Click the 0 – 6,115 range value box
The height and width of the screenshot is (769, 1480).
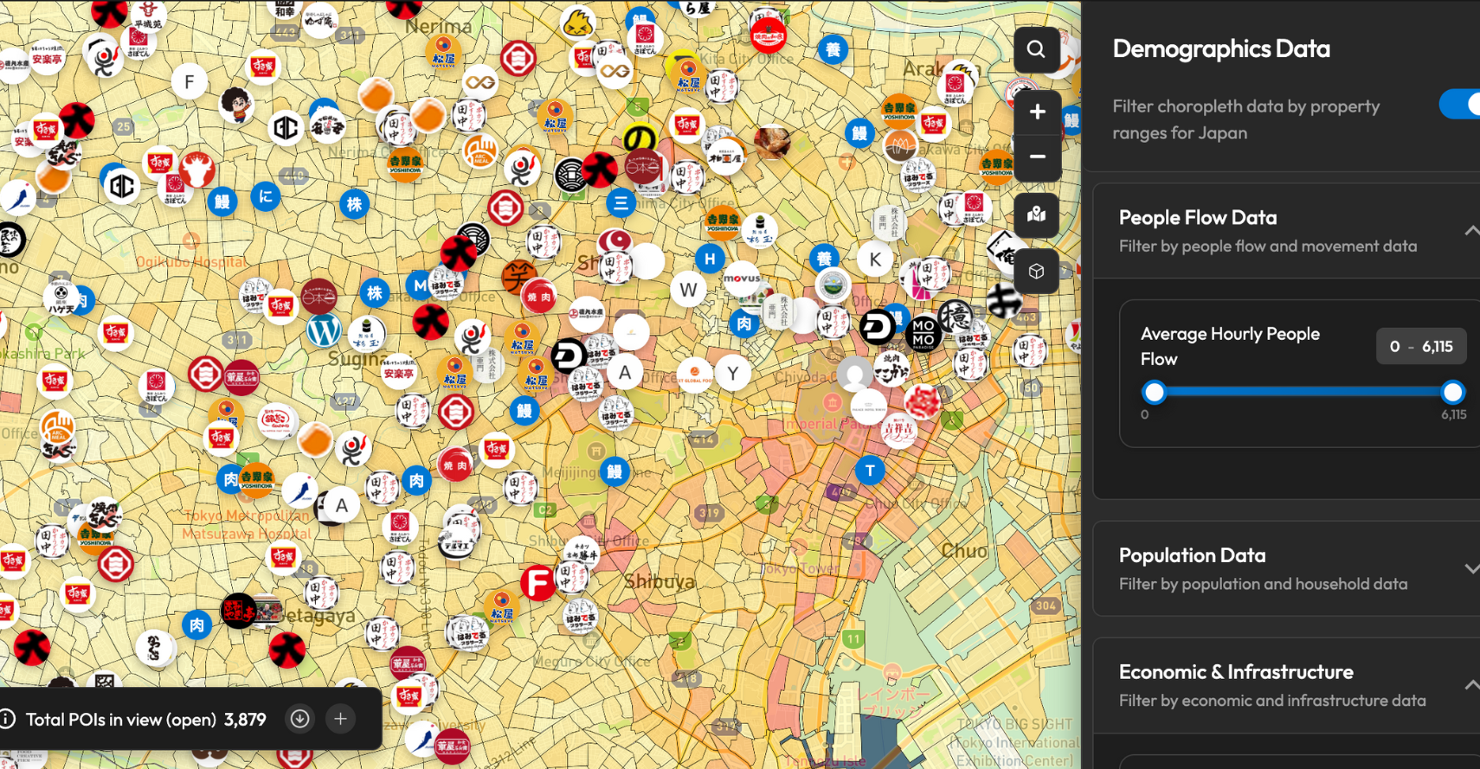(1421, 346)
